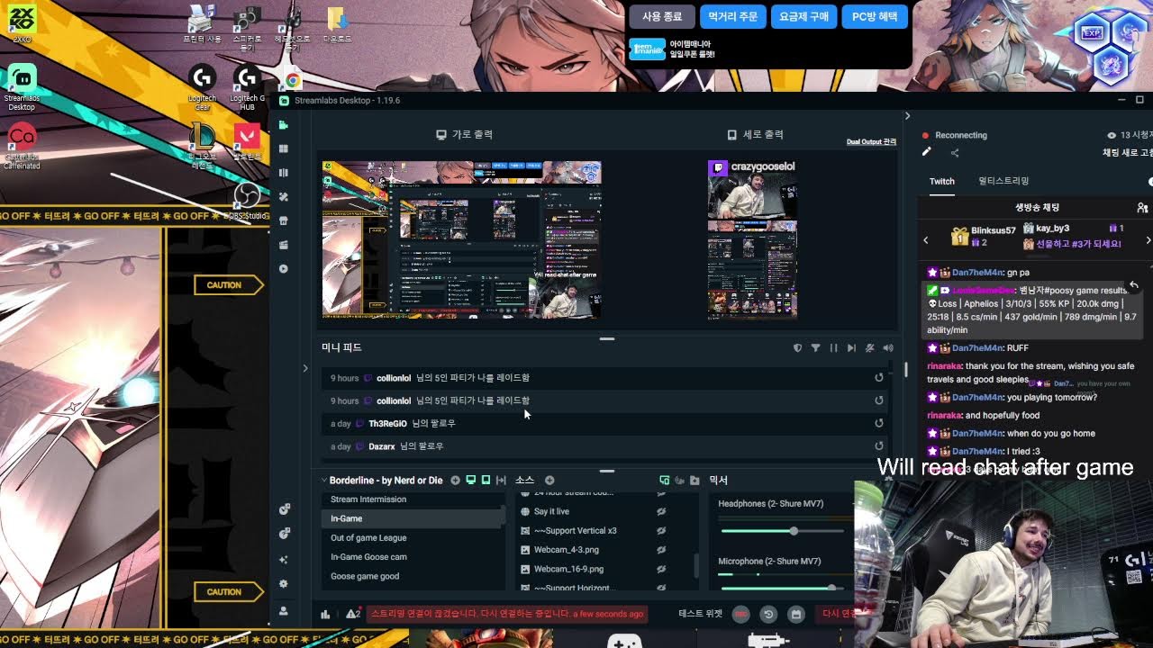Click the Dual Output 관리 link
The image size is (1153, 648).
tap(871, 142)
